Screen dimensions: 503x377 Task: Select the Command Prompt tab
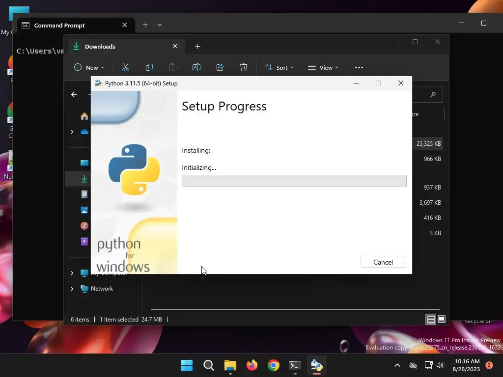point(76,26)
